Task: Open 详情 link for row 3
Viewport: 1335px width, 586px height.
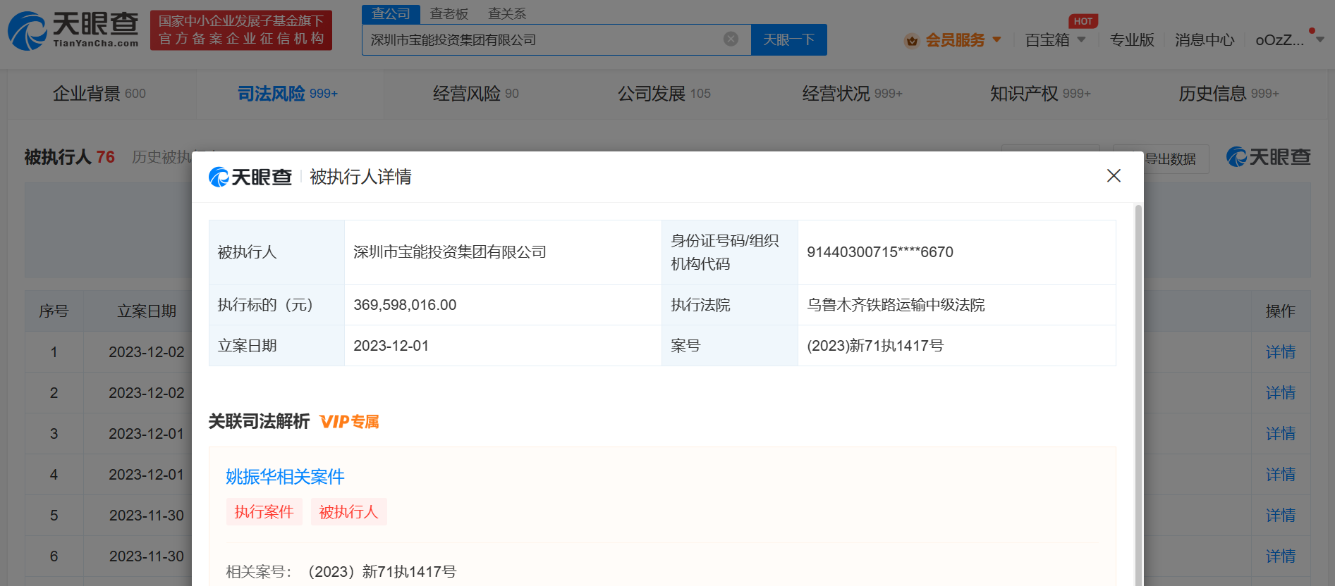Action: pos(1281,434)
